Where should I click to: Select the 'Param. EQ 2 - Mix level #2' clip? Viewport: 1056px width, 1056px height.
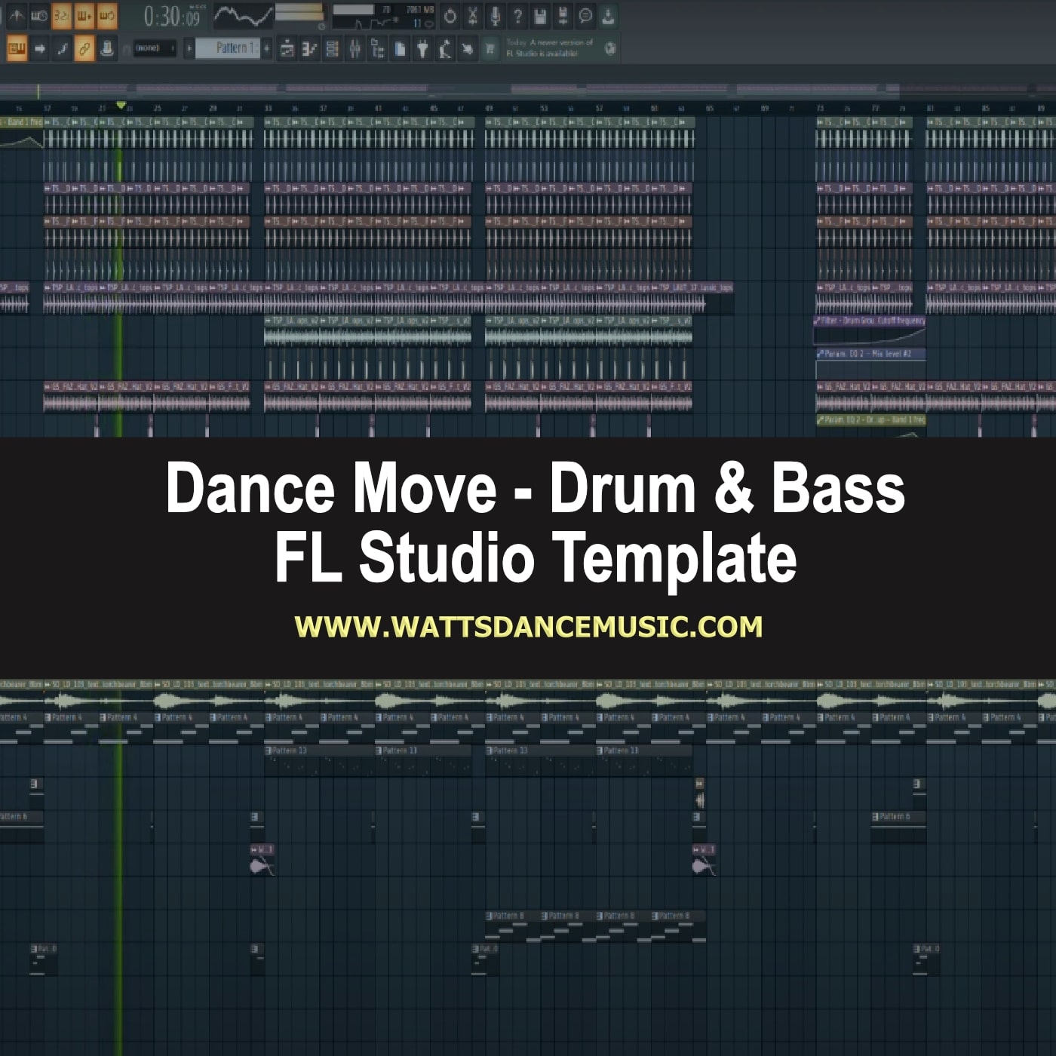pos(870,364)
